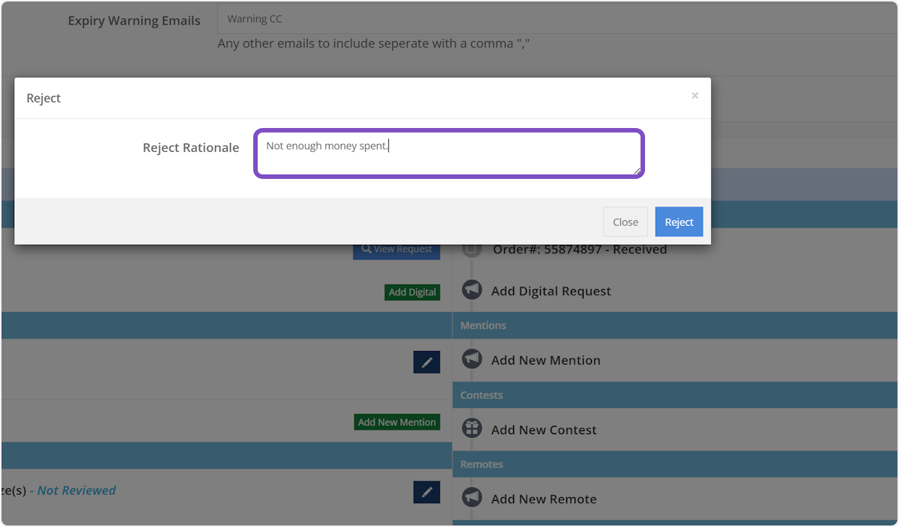
Task: Click pencil edit icon in Mentions row
Action: pyautogui.click(x=426, y=362)
